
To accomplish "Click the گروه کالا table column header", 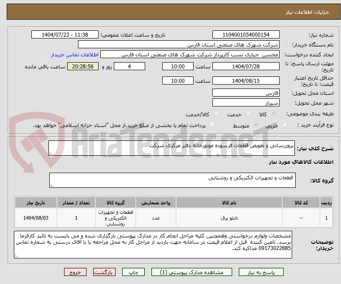I will click(116, 203).
